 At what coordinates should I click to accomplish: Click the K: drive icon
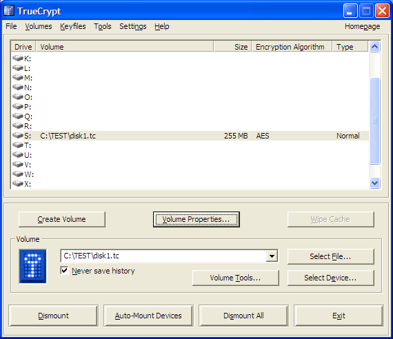18,59
